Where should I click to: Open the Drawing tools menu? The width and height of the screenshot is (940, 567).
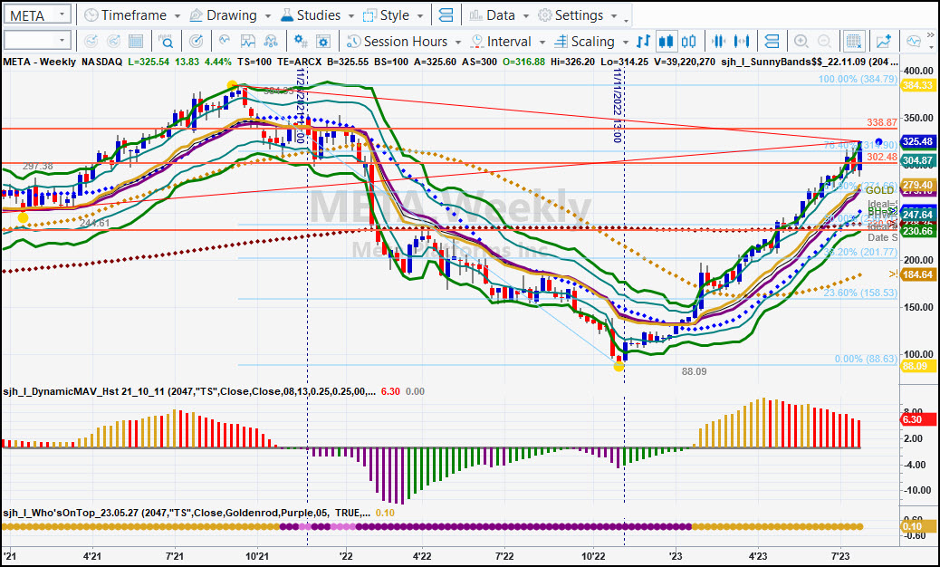(230, 15)
